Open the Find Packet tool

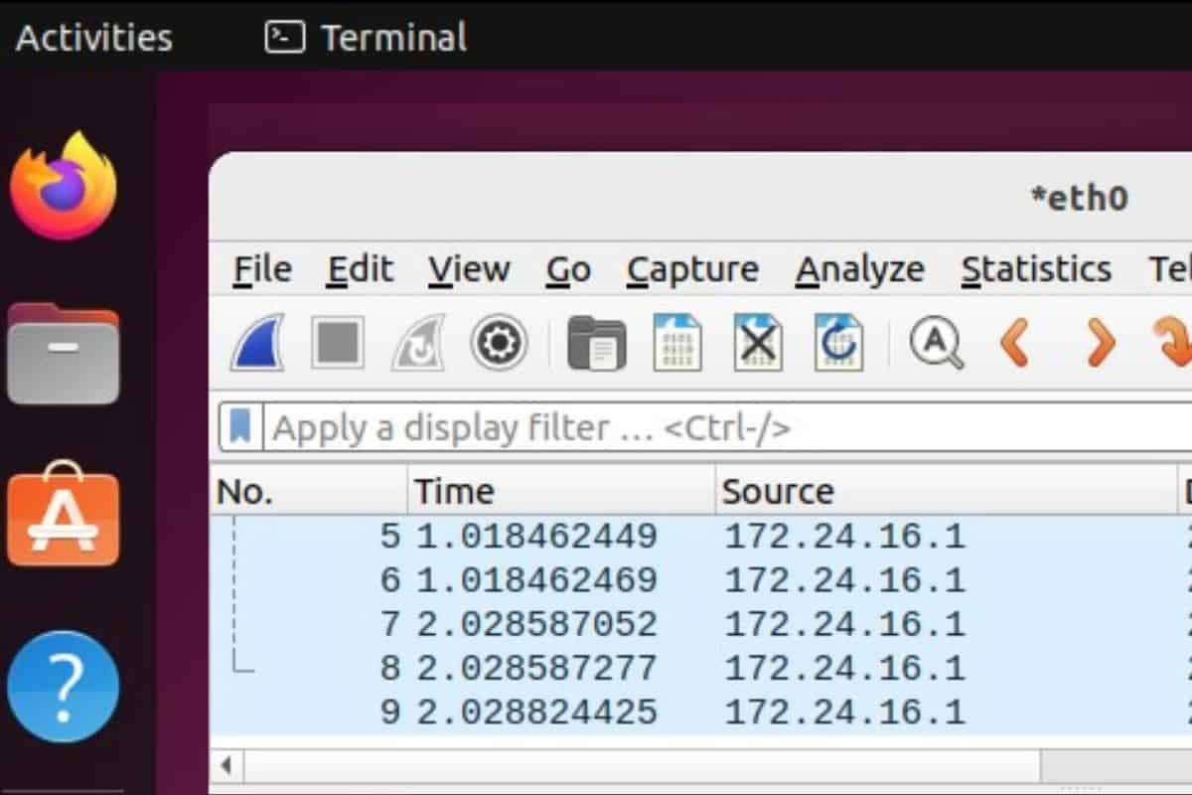pos(935,342)
